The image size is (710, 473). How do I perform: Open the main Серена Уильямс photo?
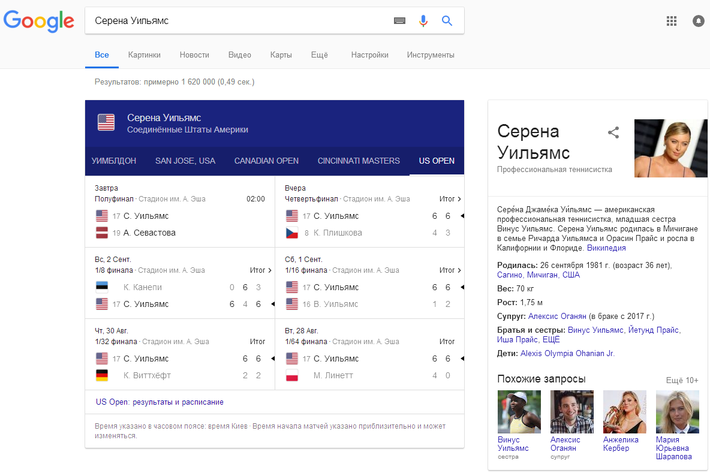coord(670,148)
